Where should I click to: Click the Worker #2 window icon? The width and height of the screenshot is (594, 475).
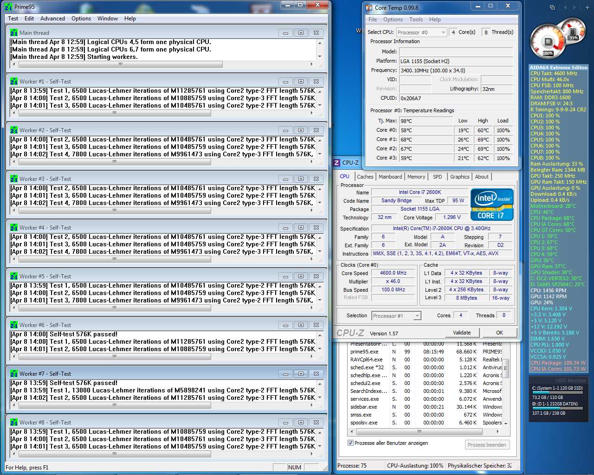[13, 130]
